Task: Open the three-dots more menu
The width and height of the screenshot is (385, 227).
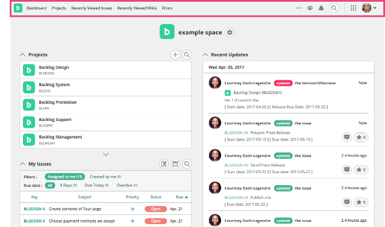Action: pos(298,8)
